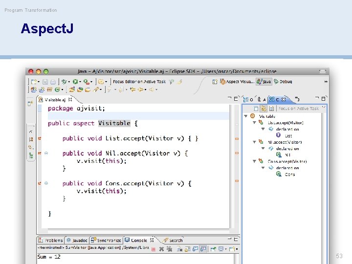
Task: Collapse the Nil.accept method fold marker
Action: pyautogui.click(x=46, y=153)
